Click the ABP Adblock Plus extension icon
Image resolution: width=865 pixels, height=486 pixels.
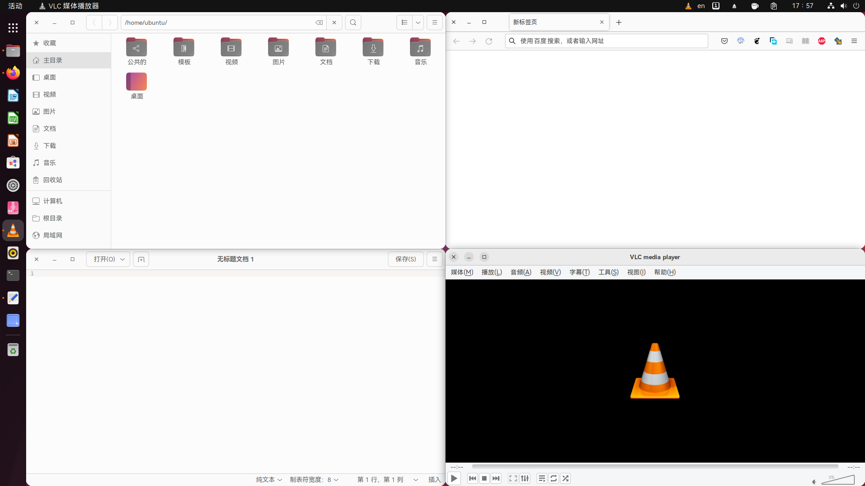pos(822,41)
